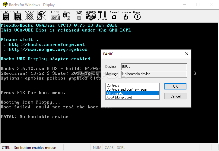The image size is (219, 151).
Task: Close the PANIC dialog with X
Action: [x=187, y=54]
